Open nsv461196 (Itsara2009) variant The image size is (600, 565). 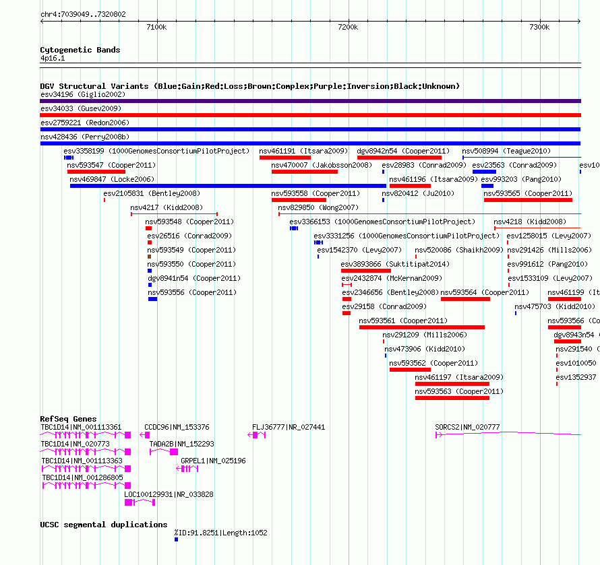point(410,186)
